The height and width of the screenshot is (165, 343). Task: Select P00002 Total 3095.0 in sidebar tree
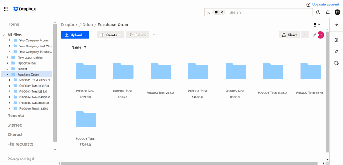click(34, 86)
